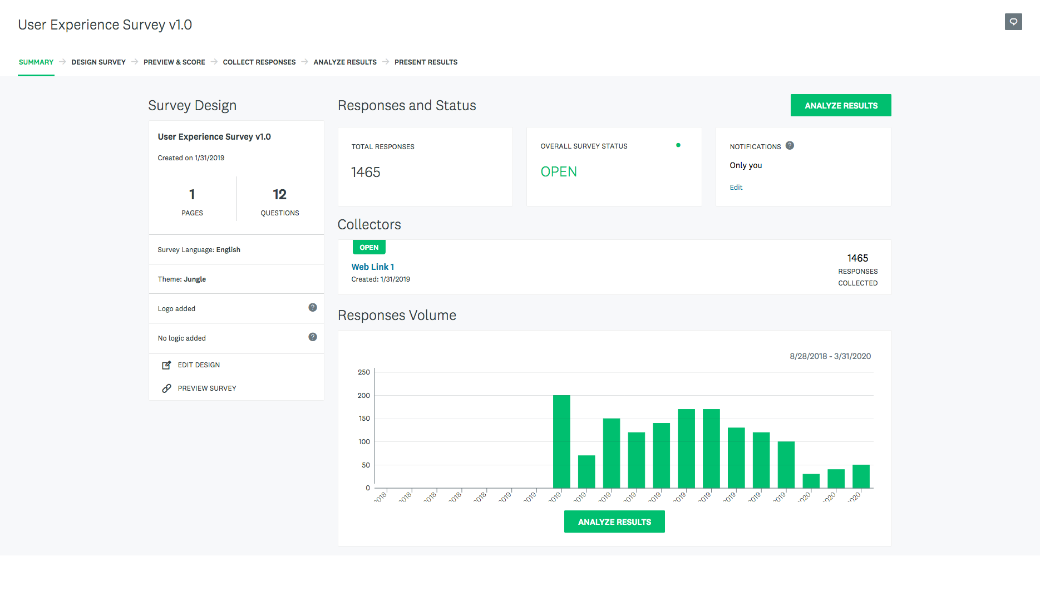1040x605 pixels.
Task: Click the Edit notifications link
Action: [736, 188]
